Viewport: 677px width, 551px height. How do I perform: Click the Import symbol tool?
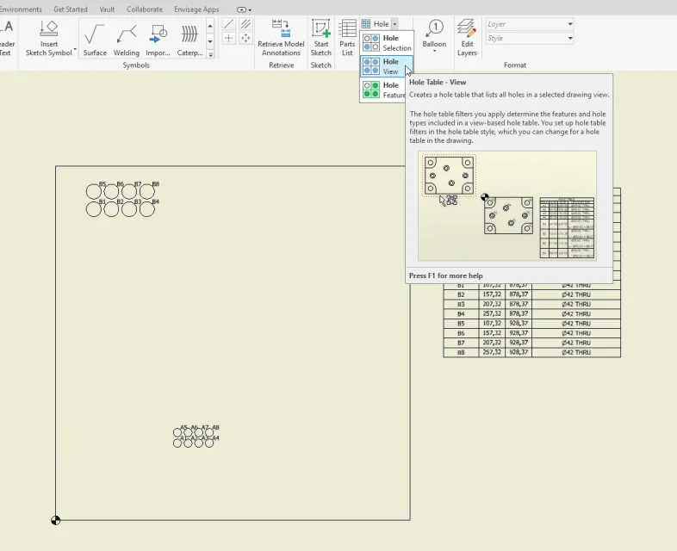(158, 40)
